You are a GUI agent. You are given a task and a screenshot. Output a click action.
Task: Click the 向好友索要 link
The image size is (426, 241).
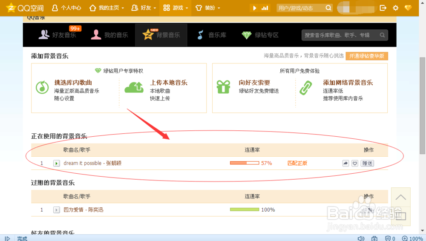pos(255,83)
